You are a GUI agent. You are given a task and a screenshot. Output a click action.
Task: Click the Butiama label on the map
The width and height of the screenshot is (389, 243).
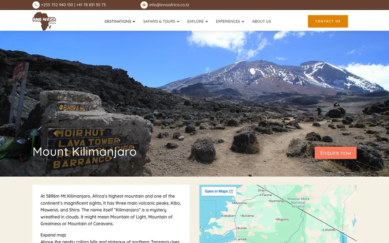click(x=248, y=216)
